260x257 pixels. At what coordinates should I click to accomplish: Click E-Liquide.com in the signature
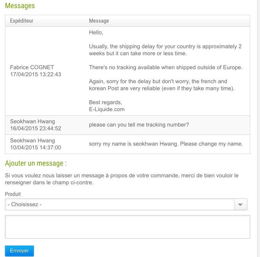(106, 109)
